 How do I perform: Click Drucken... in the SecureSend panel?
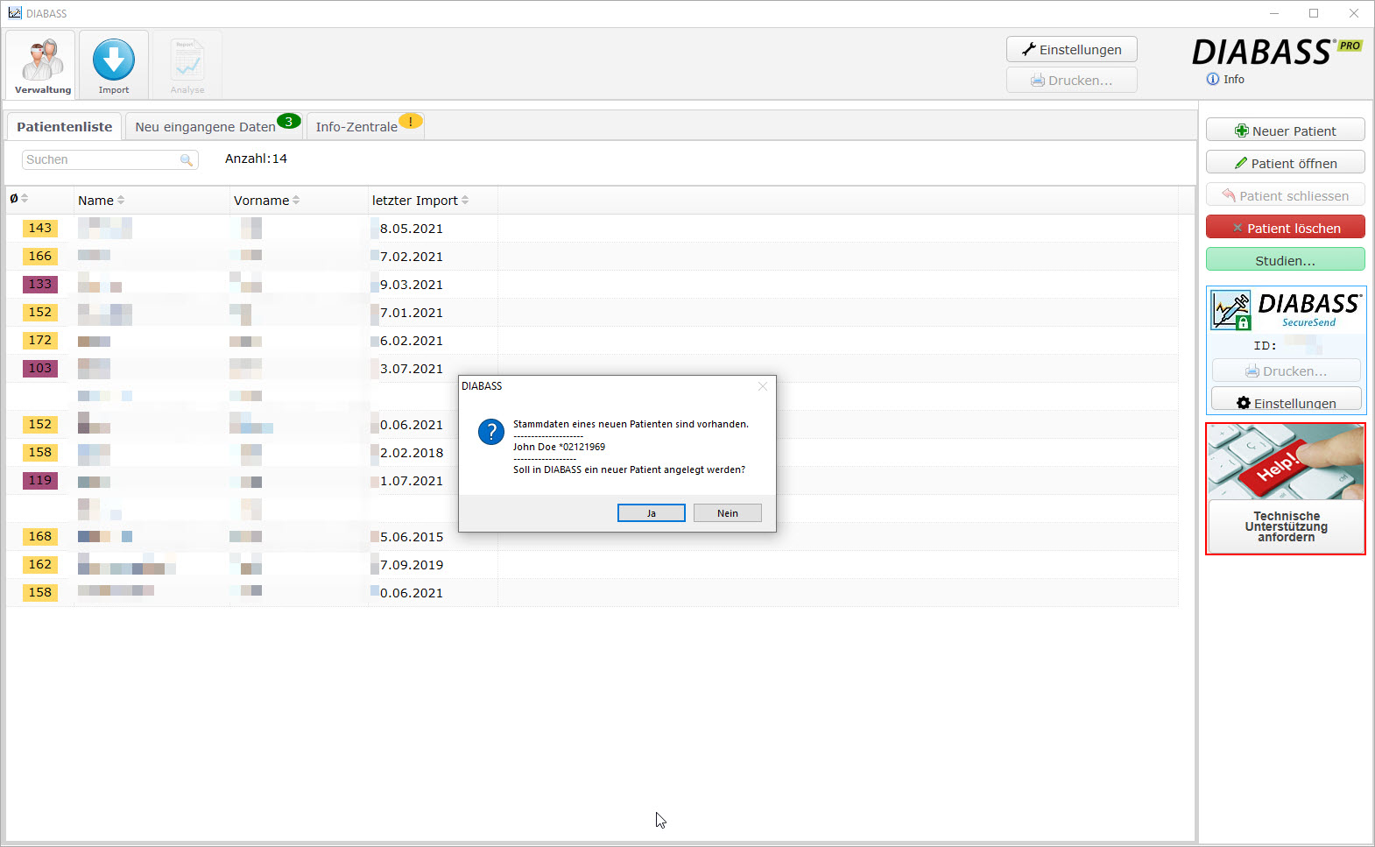click(1286, 371)
